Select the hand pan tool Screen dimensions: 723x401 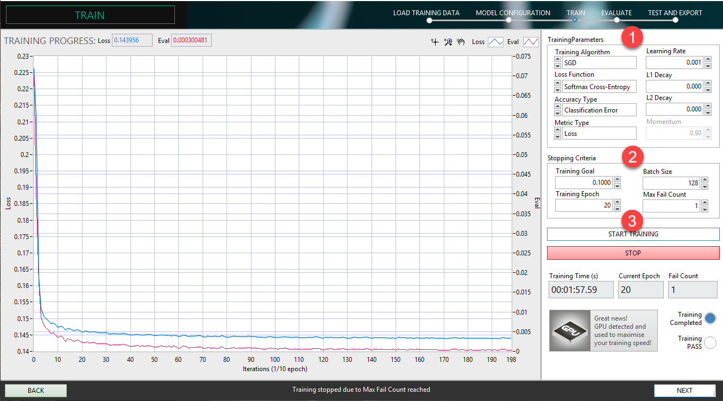point(461,42)
